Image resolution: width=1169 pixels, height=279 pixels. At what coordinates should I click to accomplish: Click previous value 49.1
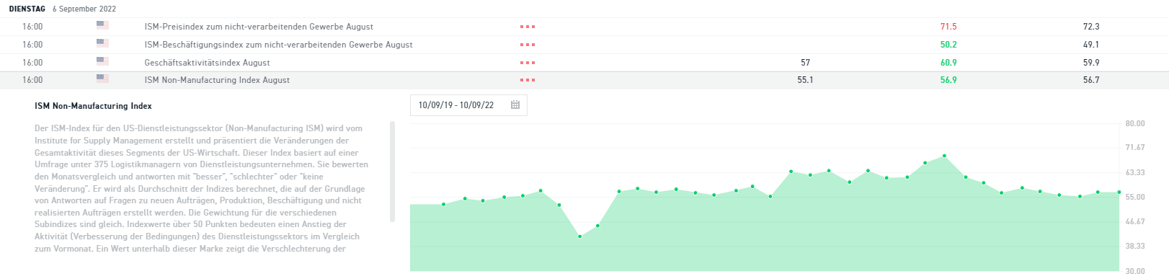tap(1091, 45)
